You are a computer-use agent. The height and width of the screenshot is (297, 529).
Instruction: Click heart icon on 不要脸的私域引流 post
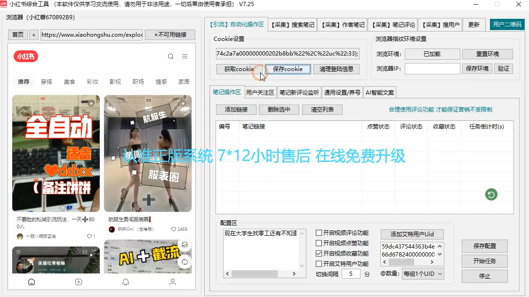tap(89, 236)
